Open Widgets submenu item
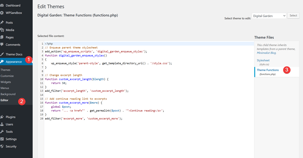 click(6, 82)
